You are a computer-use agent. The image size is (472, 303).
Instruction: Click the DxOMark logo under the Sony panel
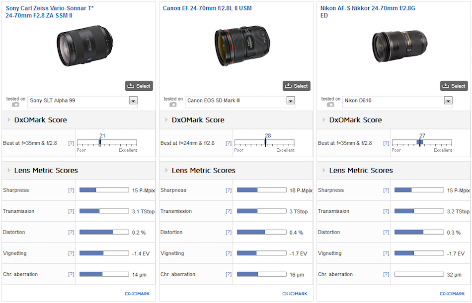tap(137, 294)
